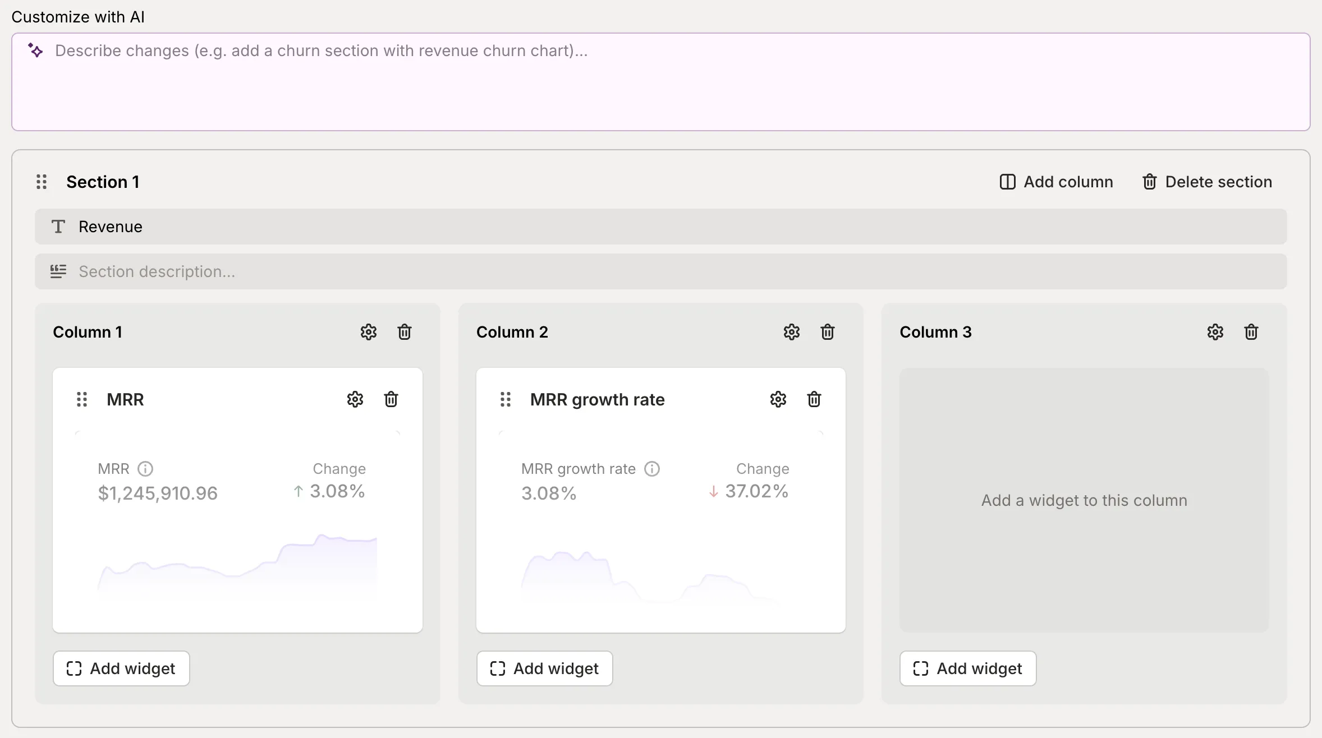Open MRR growth rate widget settings
This screenshot has height=738, width=1322.
[x=778, y=399]
